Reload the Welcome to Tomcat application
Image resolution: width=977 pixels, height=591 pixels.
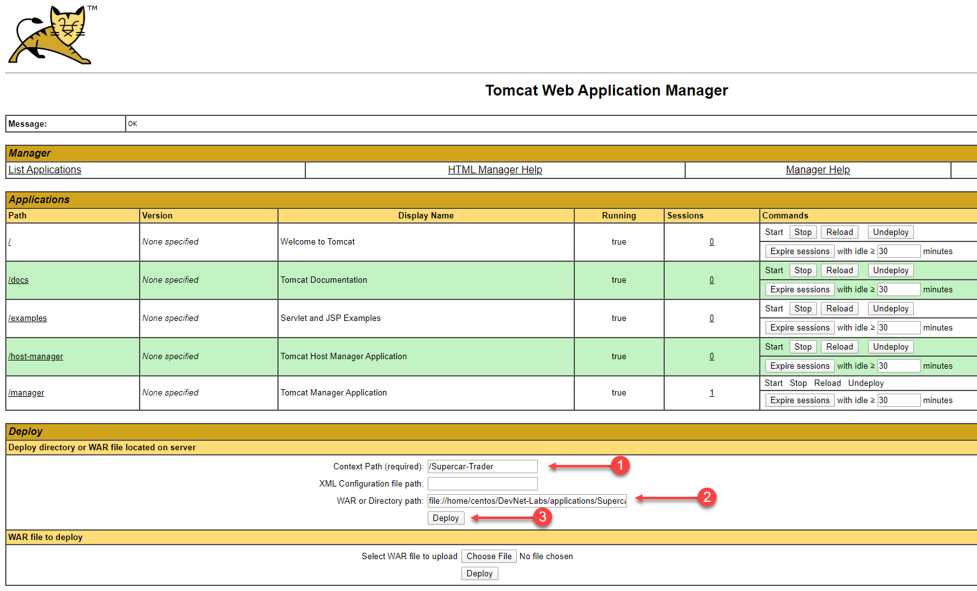tap(839, 232)
